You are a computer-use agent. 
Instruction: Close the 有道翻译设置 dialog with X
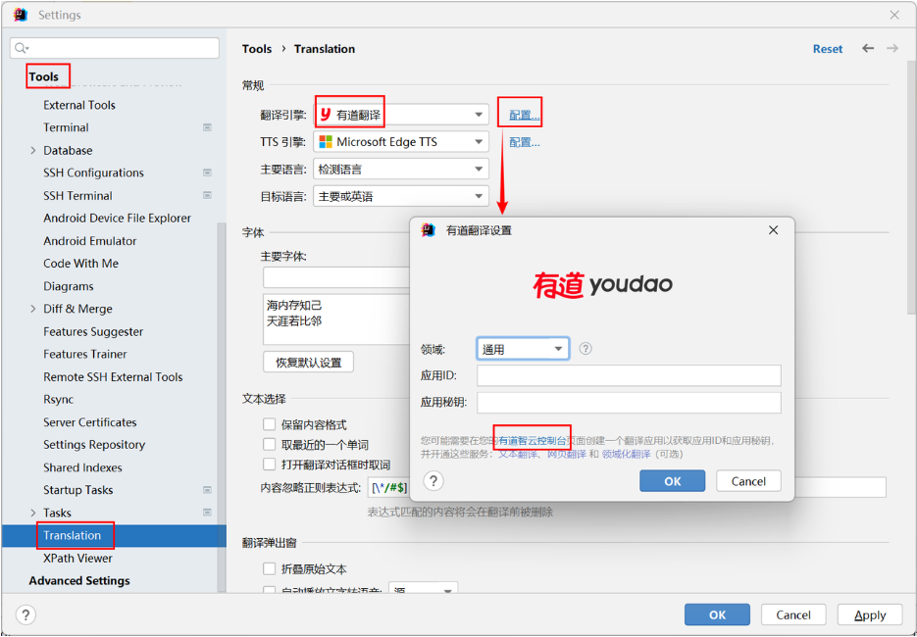click(x=773, y=230)
